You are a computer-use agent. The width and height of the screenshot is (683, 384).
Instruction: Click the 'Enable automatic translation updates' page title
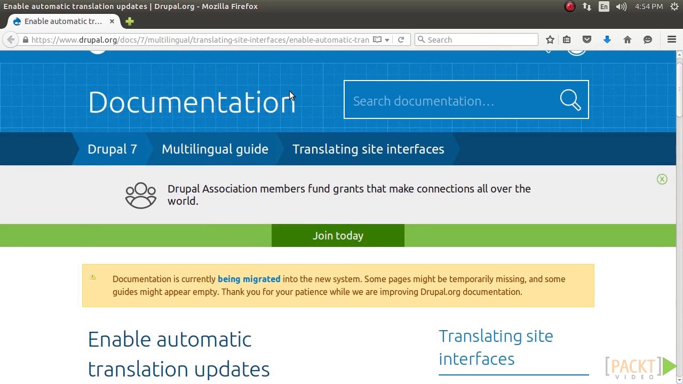(179, 354)
